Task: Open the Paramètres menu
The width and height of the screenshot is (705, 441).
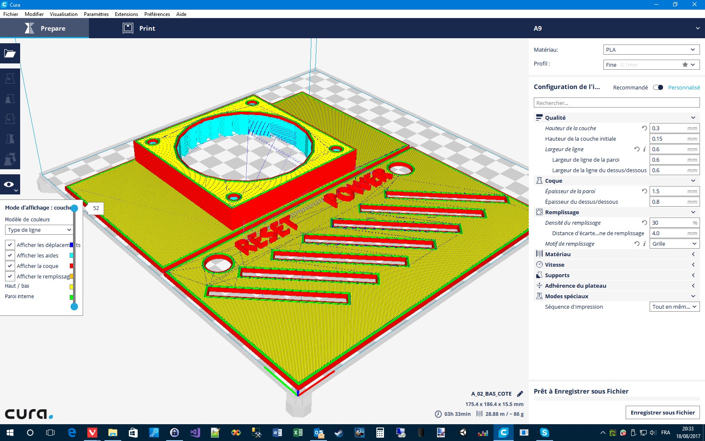Action: click(96, 14)
